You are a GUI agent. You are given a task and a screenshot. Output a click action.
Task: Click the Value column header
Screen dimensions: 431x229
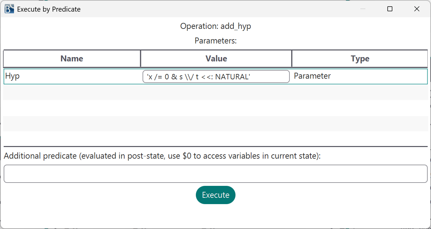[x=216, y=59]
